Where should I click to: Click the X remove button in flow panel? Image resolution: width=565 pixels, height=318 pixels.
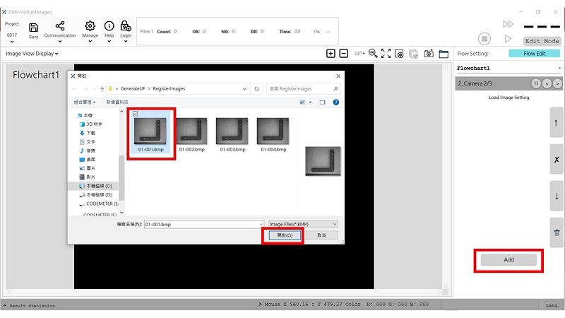coord(556,160)
